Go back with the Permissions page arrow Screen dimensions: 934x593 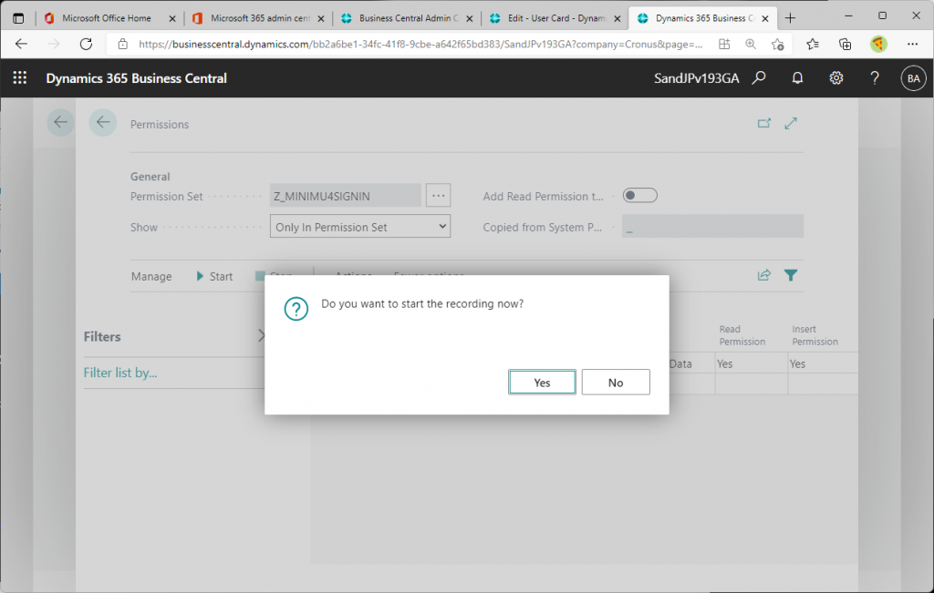(x=102, y=123)
